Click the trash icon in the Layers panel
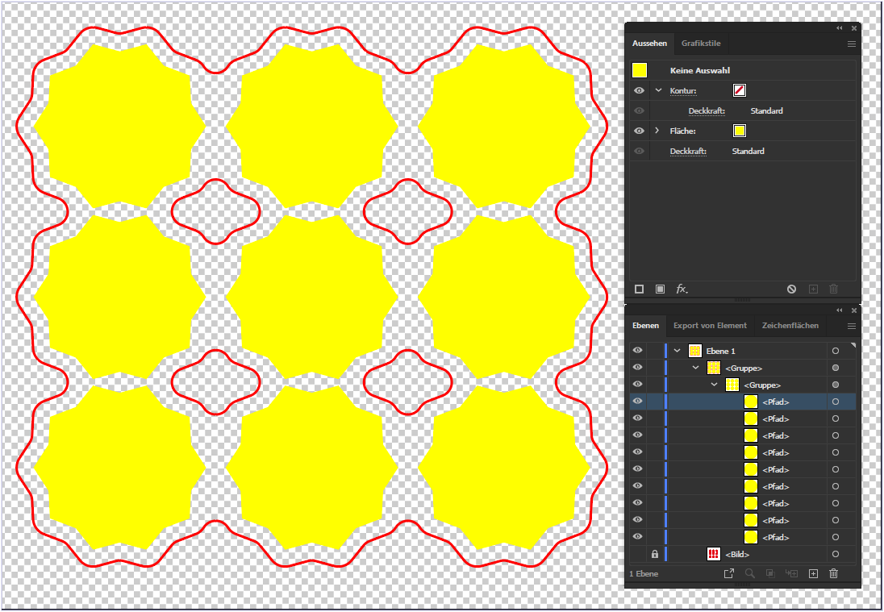This screenshot has height=612, width=884. click(833, 572)
